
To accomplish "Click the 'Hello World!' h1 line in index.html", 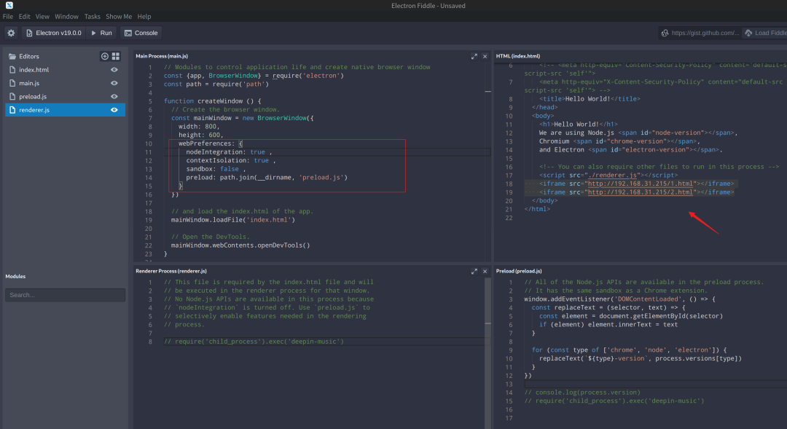I will tap(579, 124).
